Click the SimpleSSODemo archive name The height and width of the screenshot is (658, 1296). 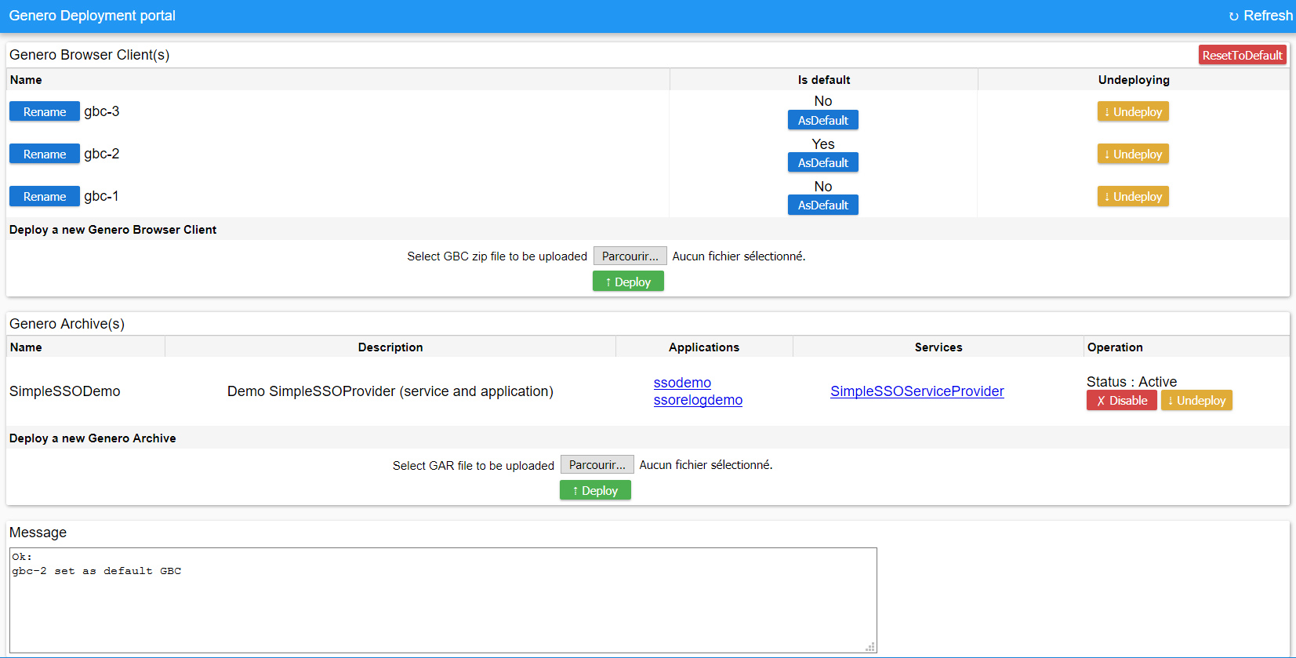point(65,391)
